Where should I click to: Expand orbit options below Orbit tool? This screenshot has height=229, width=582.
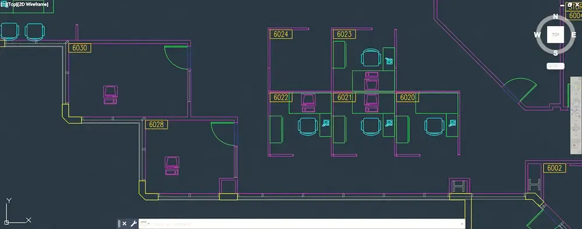576,135
